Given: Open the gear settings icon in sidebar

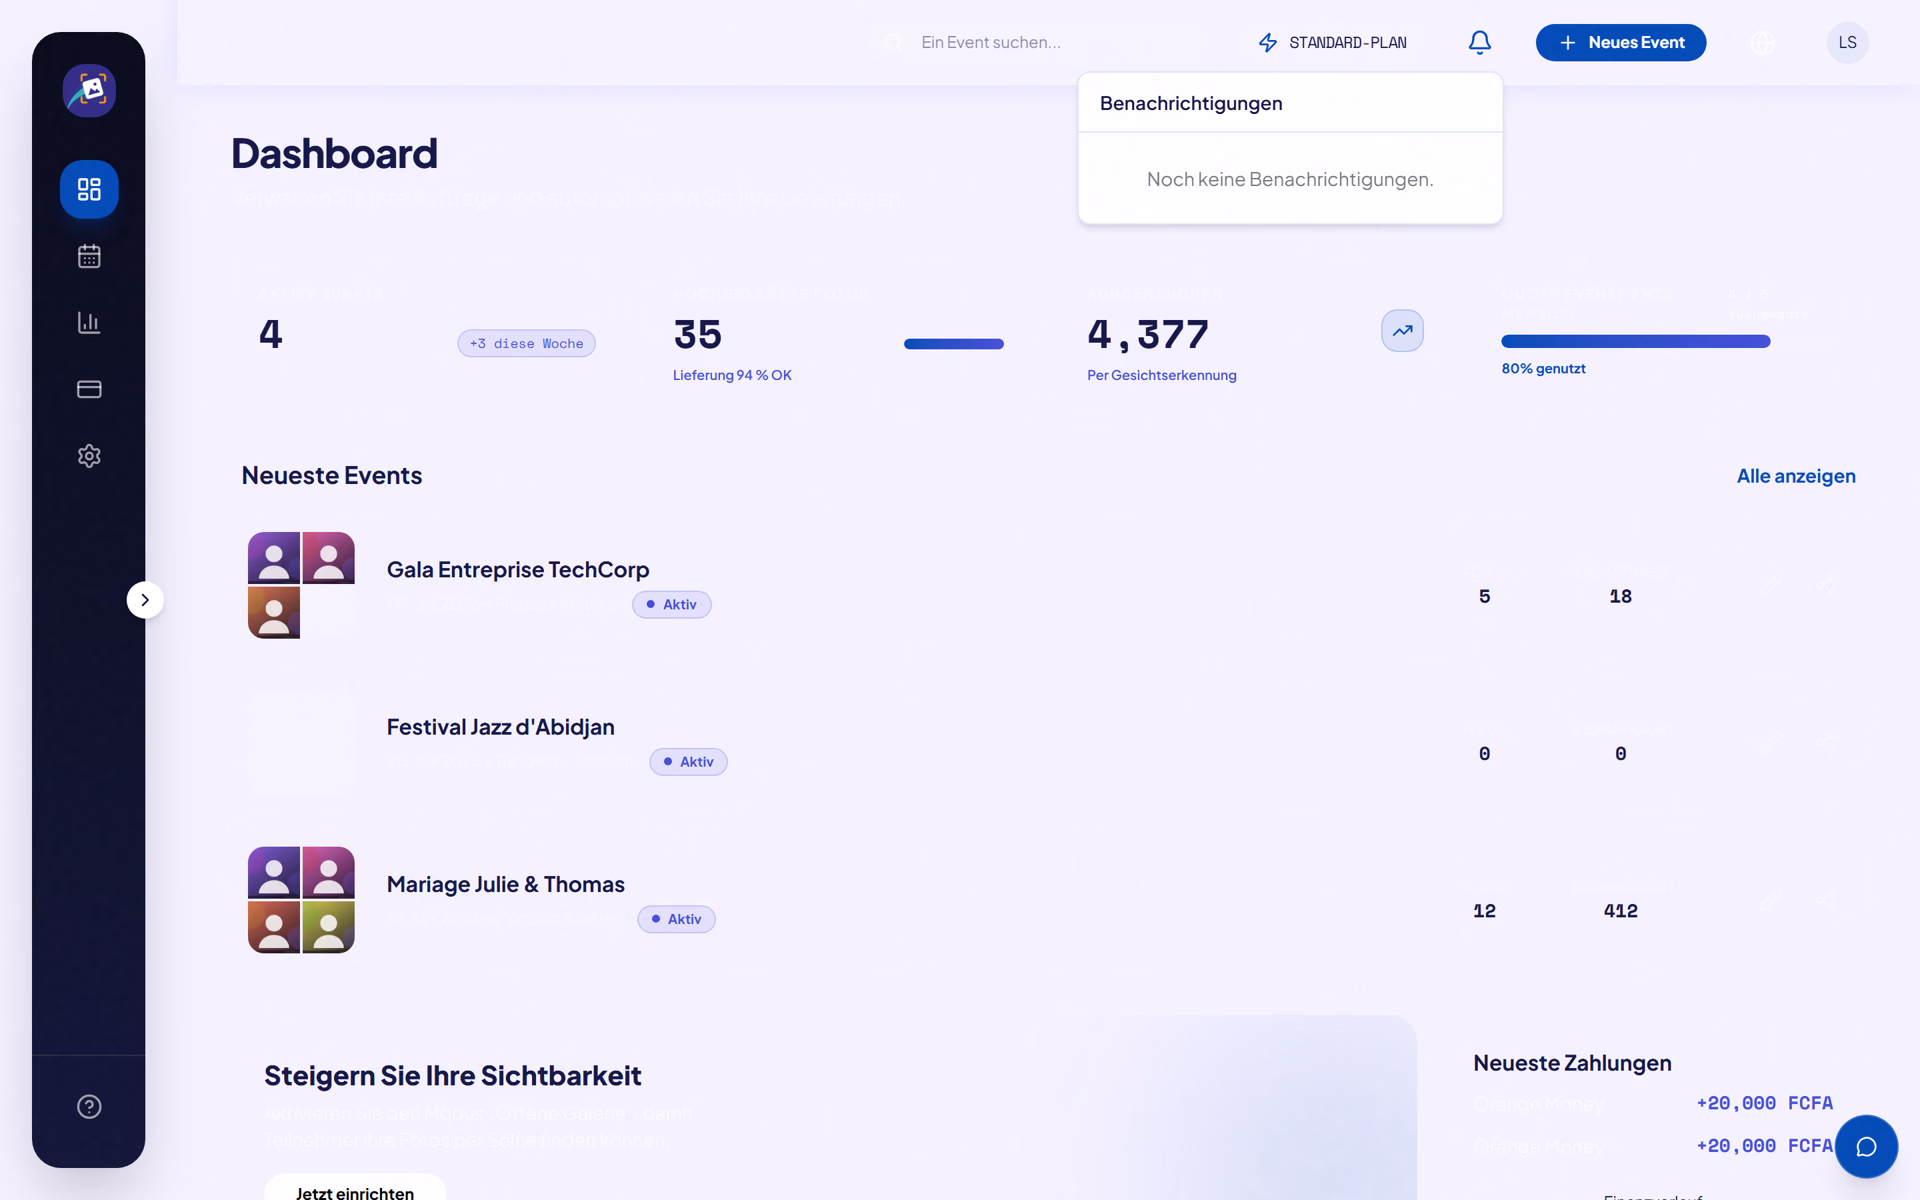Looking at the screenshot, I should pos(89,455).
